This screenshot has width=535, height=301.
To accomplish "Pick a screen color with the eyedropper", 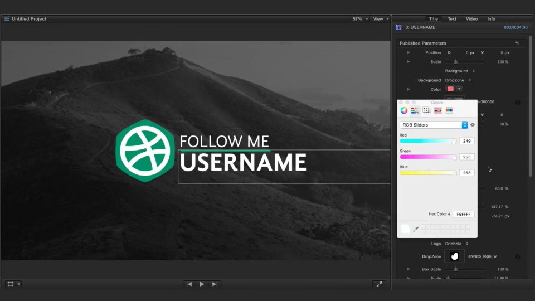I will pos(416,229).
